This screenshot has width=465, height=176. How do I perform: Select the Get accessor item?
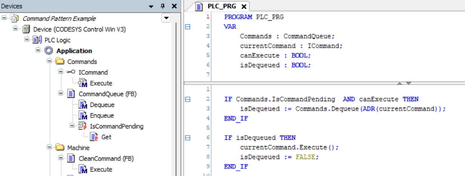(x=107, y=137)
